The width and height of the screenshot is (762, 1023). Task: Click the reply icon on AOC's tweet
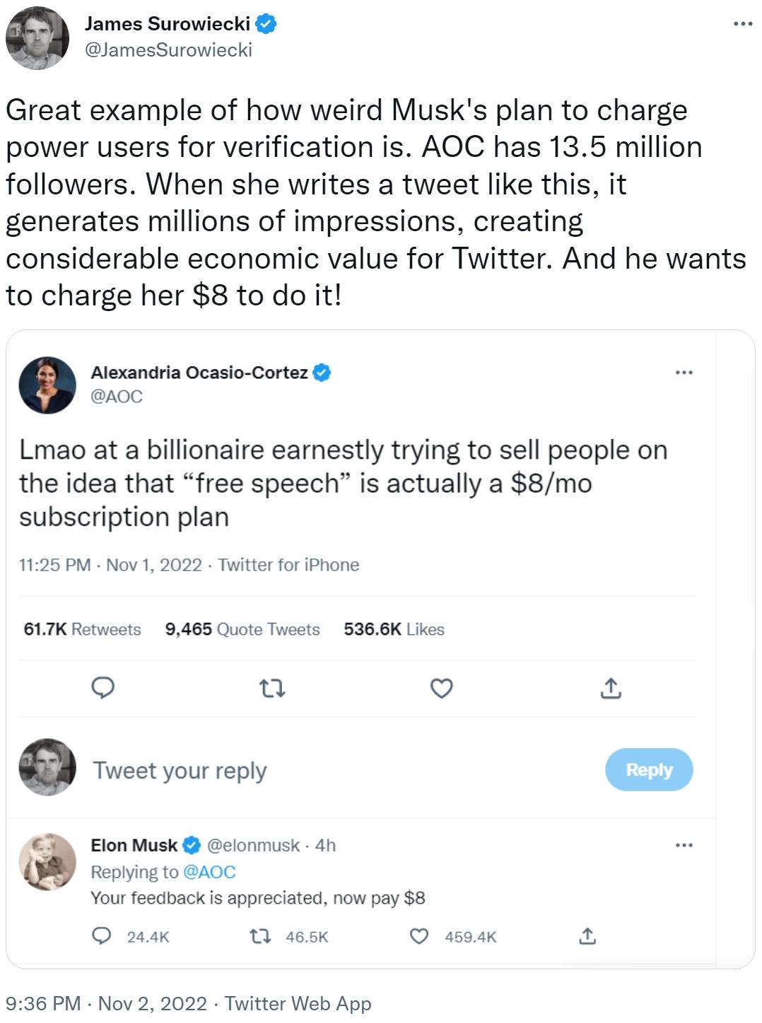coord(103,688)
